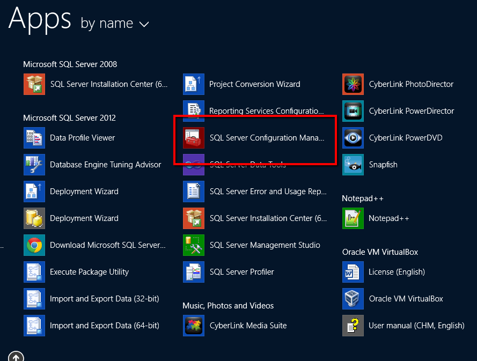
Task: Open Import and Export Data (64-bit) icon
Action: click(34, 326)
